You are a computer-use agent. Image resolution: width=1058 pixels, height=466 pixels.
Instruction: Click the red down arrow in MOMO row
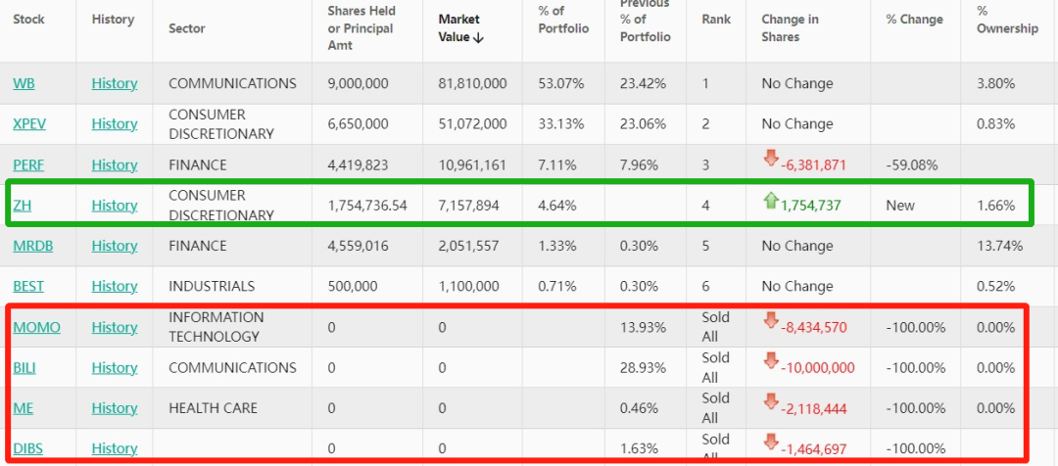click(x=771, y=321)
